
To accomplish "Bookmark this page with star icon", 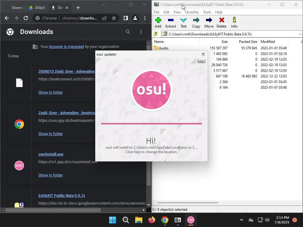I will pyautogui.click(x=114, y=18).
